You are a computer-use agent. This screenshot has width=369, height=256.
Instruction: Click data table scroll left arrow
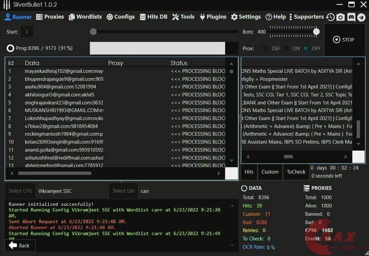[11, 174]
